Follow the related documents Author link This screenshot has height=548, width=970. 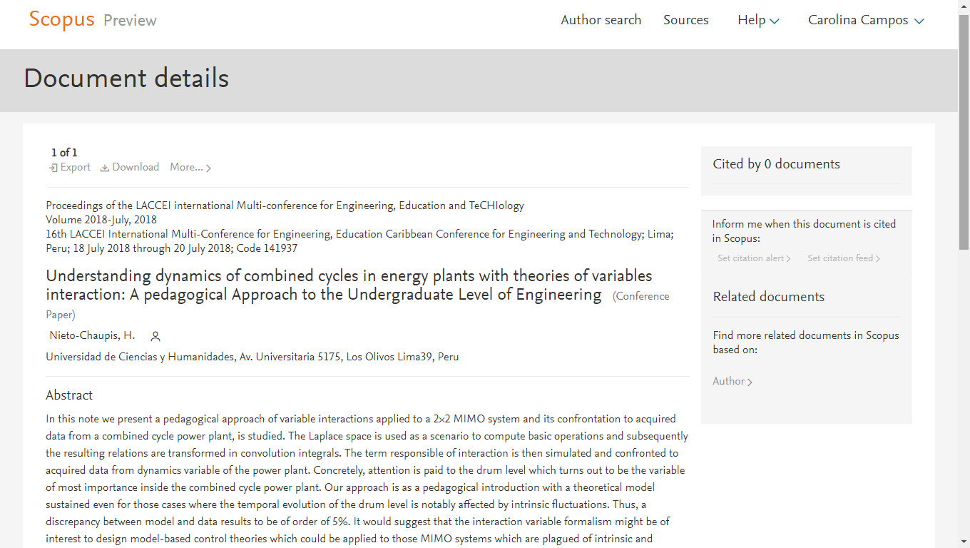(728, 381)
